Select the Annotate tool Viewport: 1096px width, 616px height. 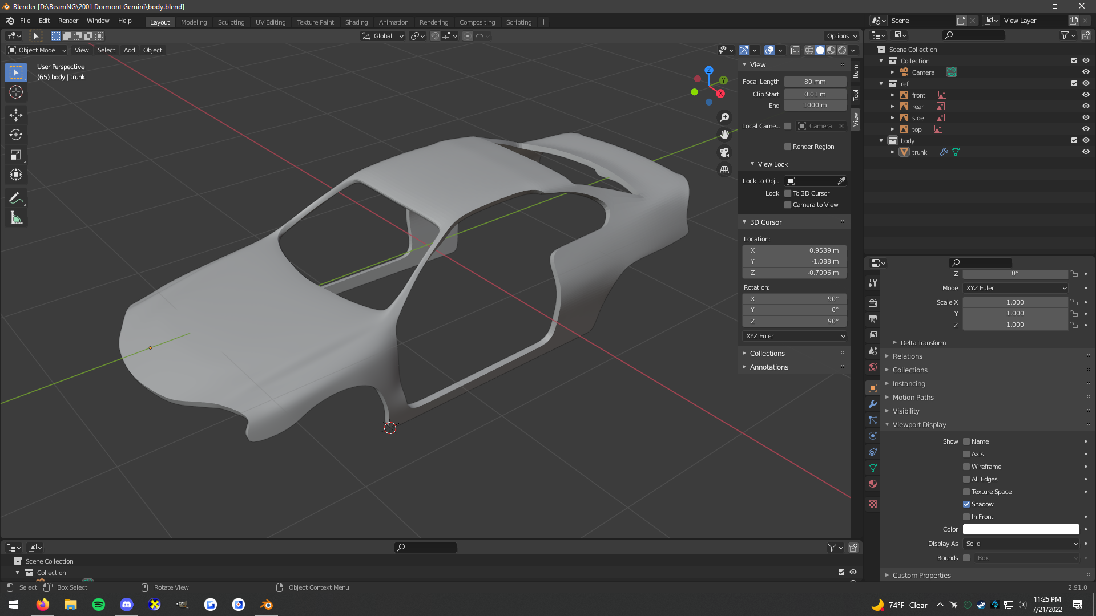click(16, 198)
